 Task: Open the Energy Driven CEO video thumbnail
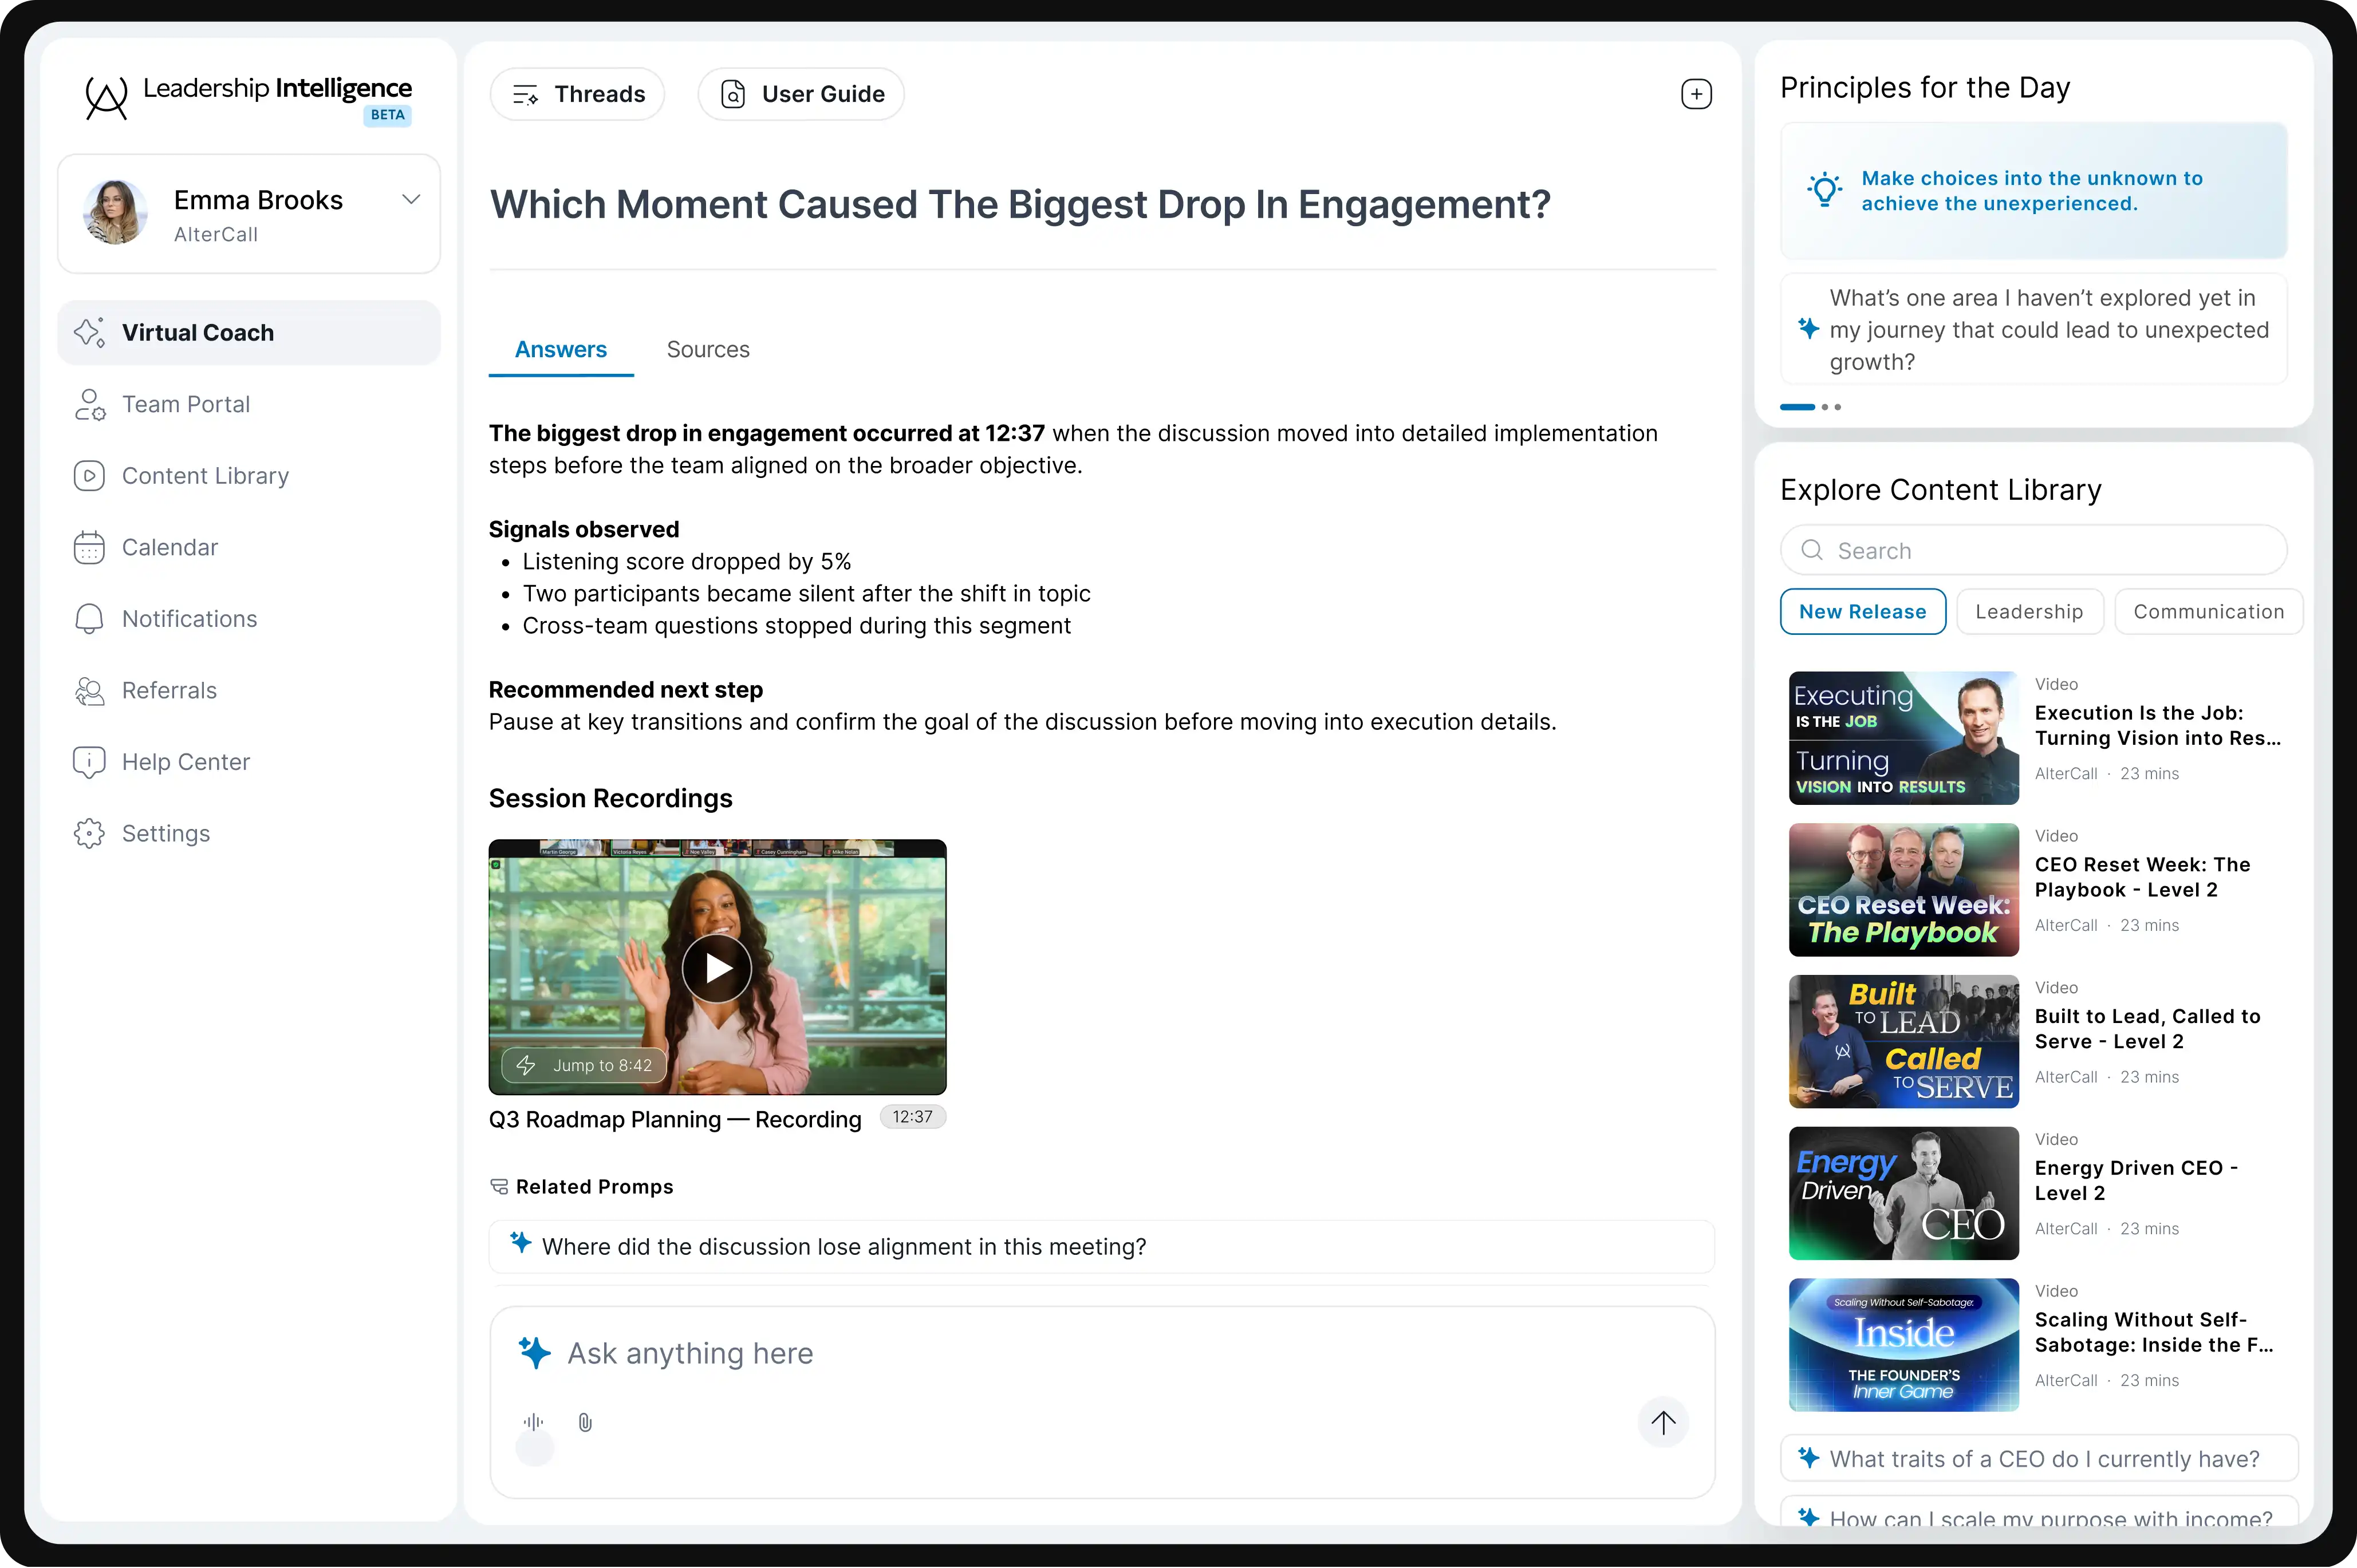click(1903, 1192)
